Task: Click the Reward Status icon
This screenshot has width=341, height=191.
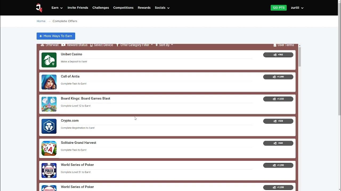Action: tap(63, 45)
